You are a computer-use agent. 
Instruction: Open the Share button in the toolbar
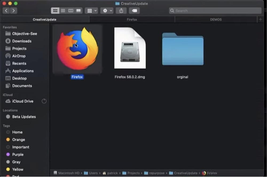point(121,10)
